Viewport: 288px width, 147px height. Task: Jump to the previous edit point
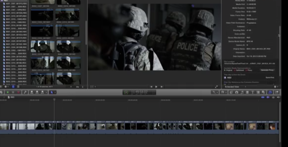[151, 87]
